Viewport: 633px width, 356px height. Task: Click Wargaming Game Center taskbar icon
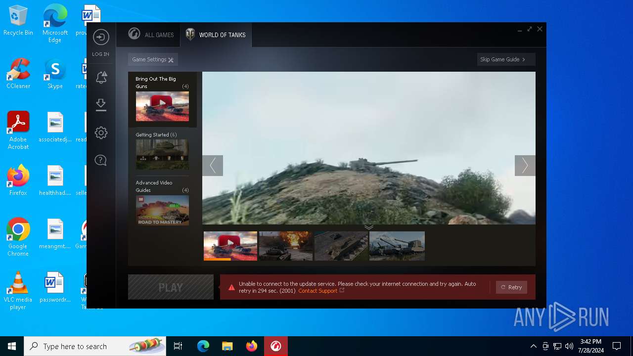tap(276, 346)
